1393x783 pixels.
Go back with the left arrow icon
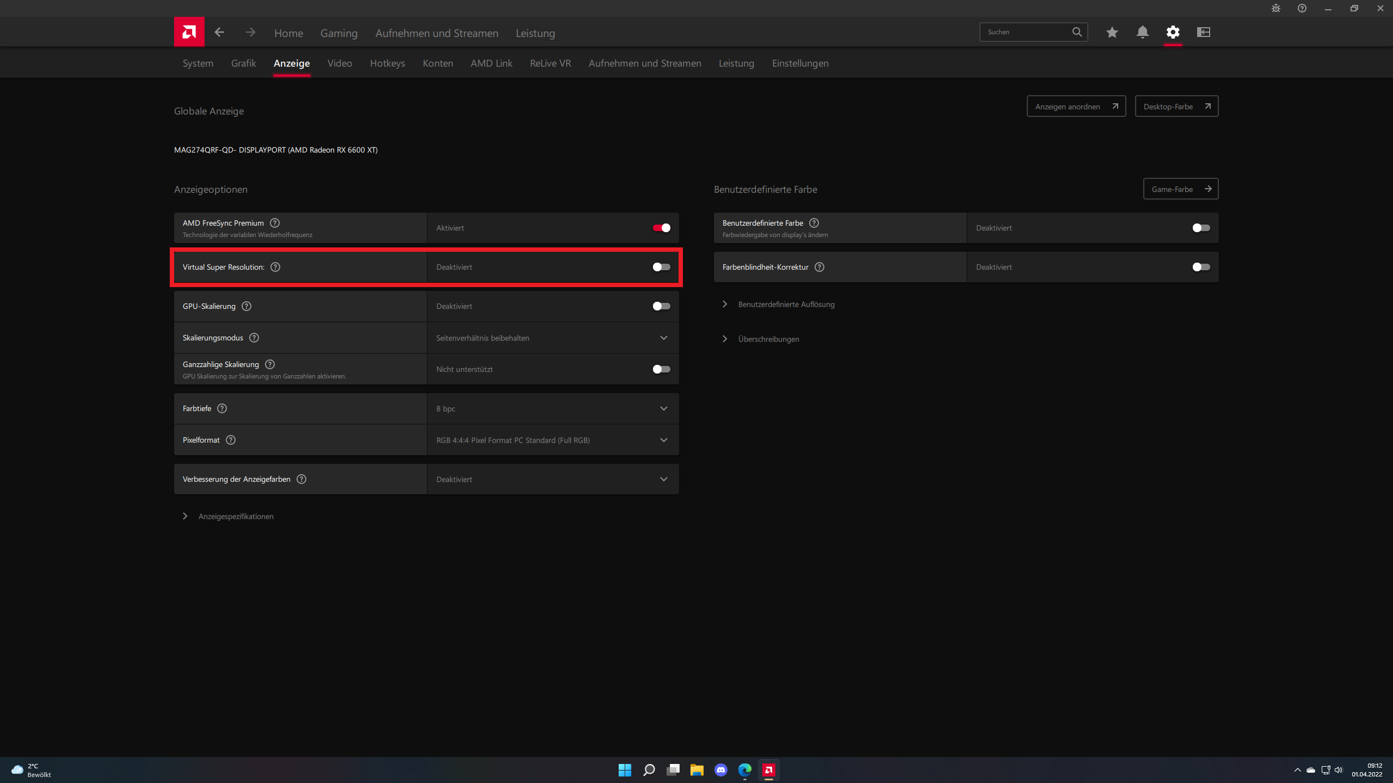219,32
